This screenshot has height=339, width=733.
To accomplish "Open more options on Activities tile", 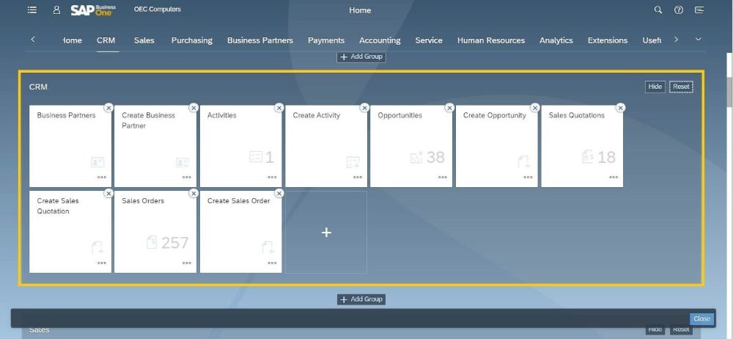I will coord(272,178).
